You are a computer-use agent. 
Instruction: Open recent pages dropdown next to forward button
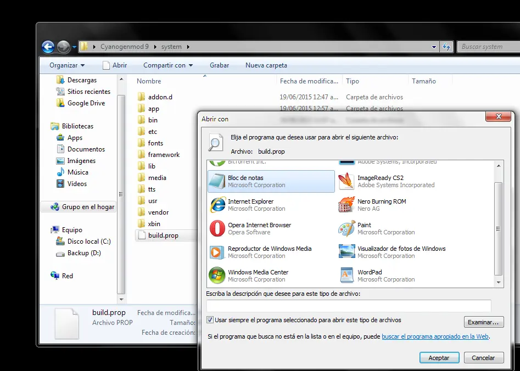(x=74, y=47)
